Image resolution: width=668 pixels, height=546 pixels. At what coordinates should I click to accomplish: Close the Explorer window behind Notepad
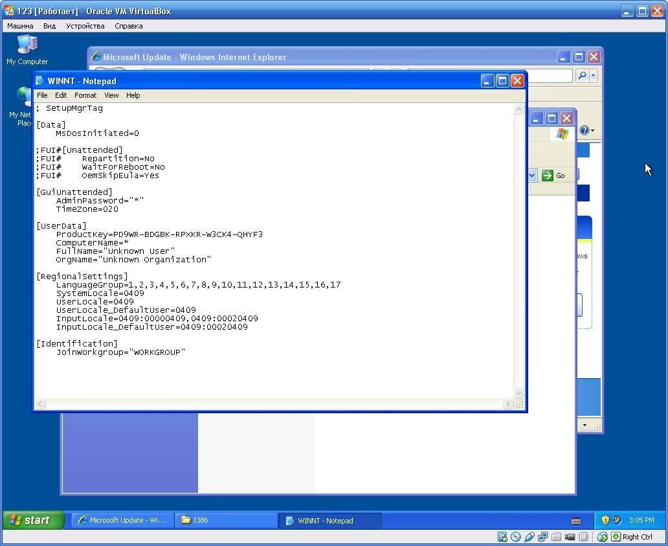(566, 118)
